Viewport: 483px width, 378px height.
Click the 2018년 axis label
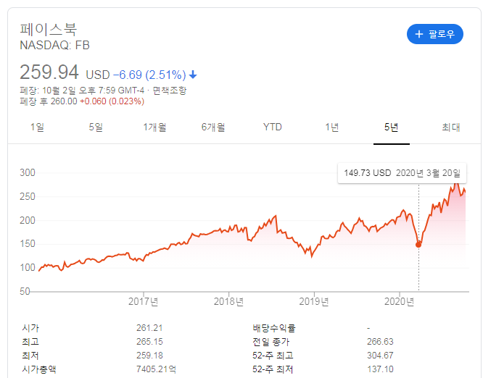click(x=228, y=301)
